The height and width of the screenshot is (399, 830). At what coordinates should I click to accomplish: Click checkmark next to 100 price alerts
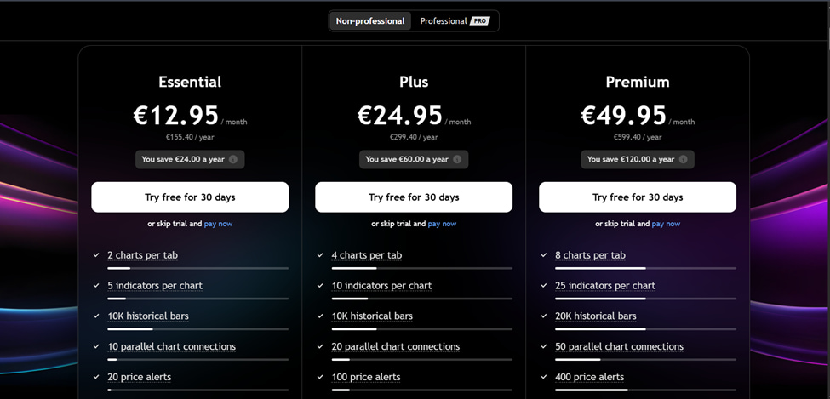click(x=320, y=377)
